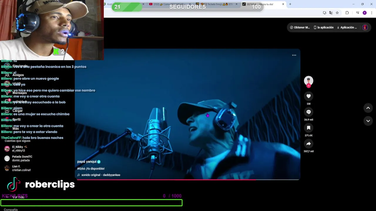Image resolution: width=376 pixels, height=211 pixels.
Task: Open the three-dot video options menu
Action: [x=294, y=55]
